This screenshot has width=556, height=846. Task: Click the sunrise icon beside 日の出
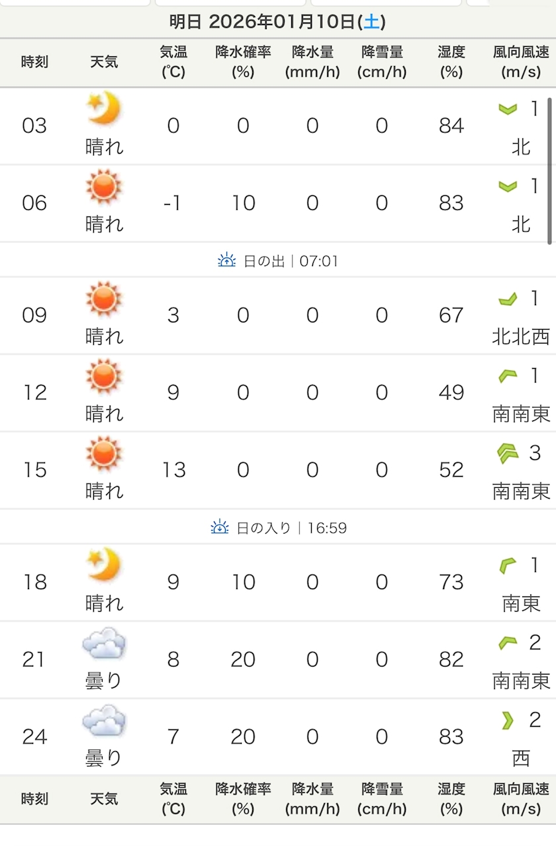click(x=227, y=261)
